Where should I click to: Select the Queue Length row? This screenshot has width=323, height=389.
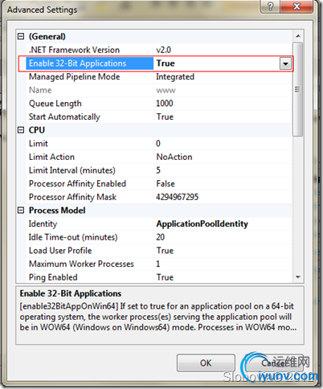[158, 104]
